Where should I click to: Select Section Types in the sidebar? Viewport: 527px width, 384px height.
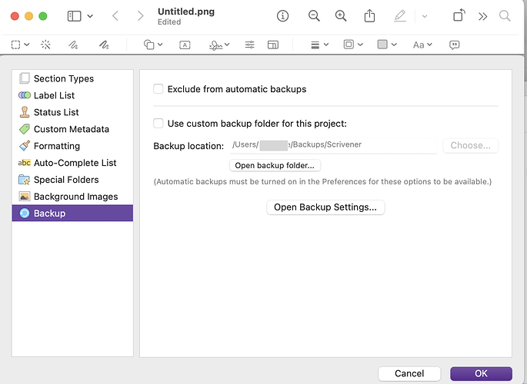tap(63, 78)
